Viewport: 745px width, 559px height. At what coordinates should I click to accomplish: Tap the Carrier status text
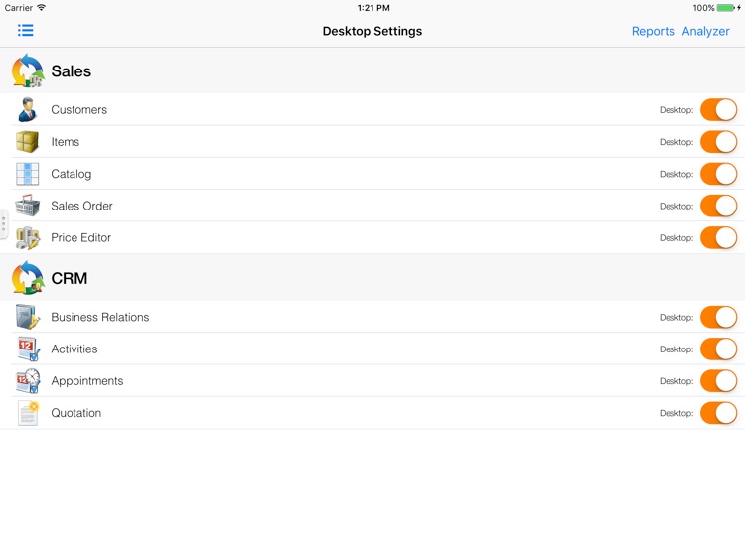coord(19,8)
